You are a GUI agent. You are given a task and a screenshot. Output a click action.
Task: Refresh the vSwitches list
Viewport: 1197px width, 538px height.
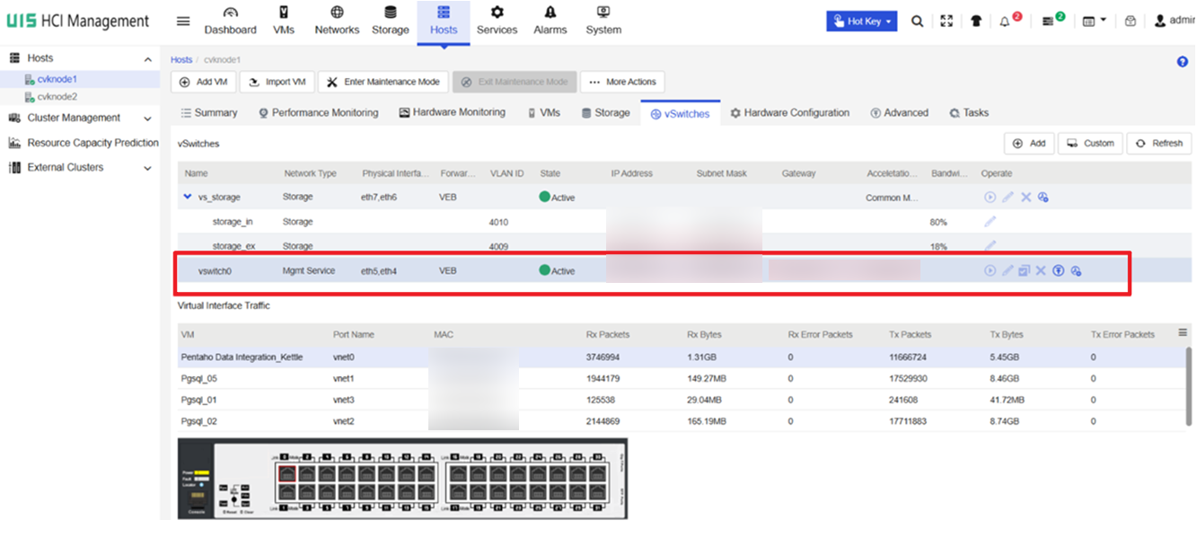tap(1159, 144)
